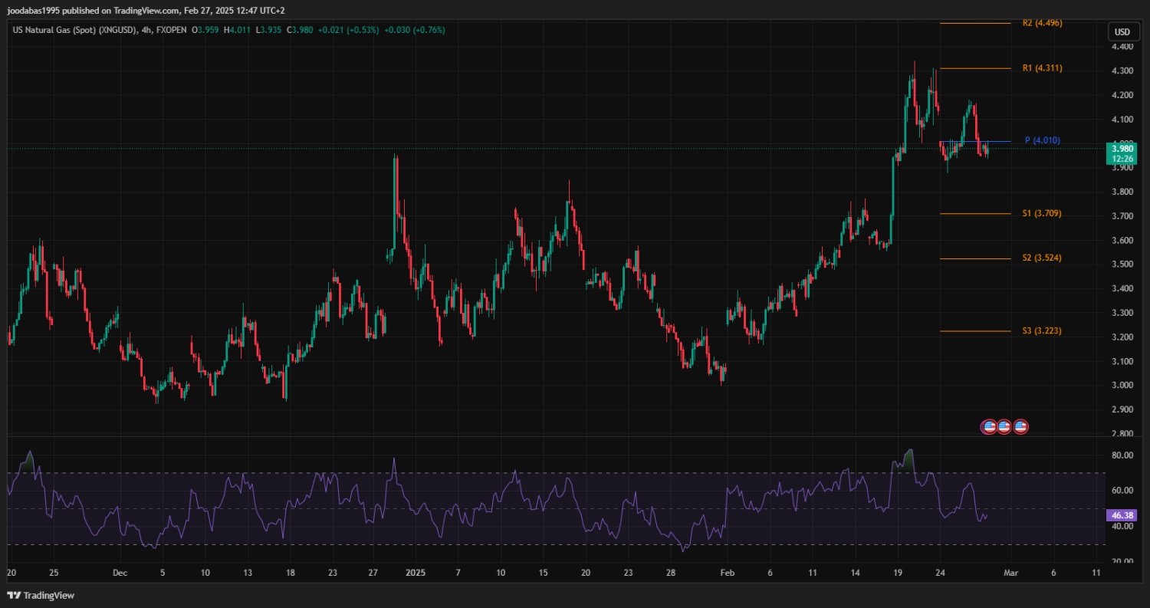Click the 19 date axis label
Screen dimensions: 1150x608
(898, 573)
